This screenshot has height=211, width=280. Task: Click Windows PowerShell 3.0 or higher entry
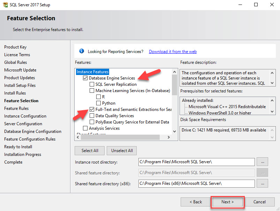point(220,113)
